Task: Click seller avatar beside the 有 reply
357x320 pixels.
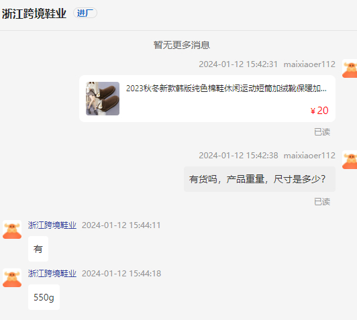Action: pos(12,229)
